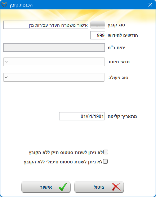
Task: Toggle לא ניתן לשנות סטטוס טיפולי checkbox
Action: (x=106, y=162)
